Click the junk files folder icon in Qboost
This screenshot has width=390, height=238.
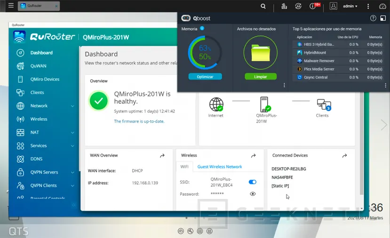click(261, 53)
